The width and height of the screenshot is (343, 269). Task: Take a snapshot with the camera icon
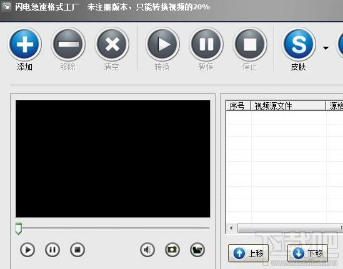(x=172, y=250)
